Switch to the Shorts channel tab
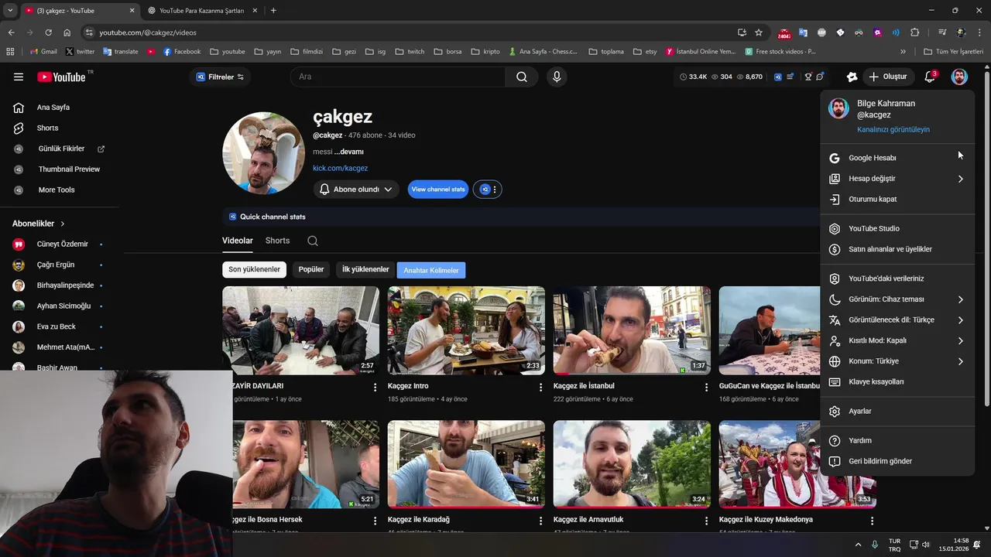This screenshot has height=557, width=991. 277,241
